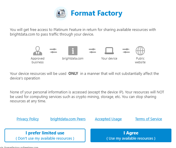Open the Terms of Service link
This screenshot has width=176, height=148.
pyautogui.click(x=149, y=119)
